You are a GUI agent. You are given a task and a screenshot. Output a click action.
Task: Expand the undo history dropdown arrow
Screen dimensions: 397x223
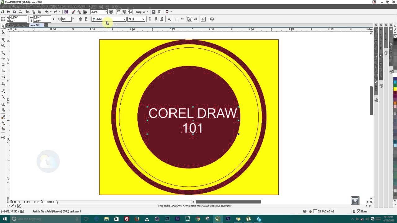(51, 12)
